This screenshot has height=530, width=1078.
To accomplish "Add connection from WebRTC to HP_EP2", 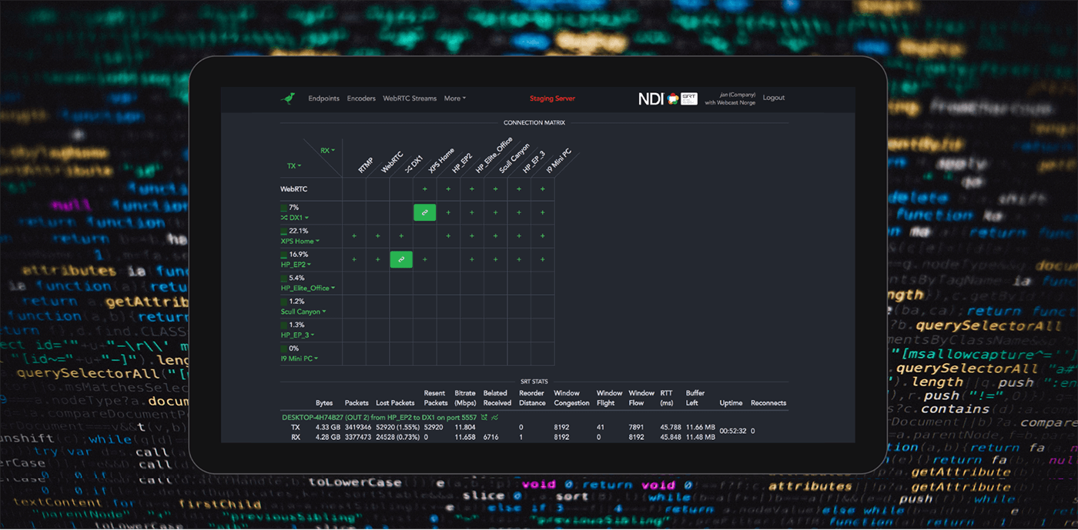I will pyautogui.click(x=448, y=189).
